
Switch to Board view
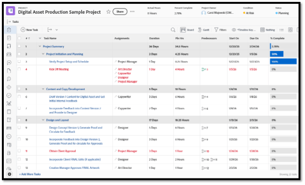pos(187,30)
